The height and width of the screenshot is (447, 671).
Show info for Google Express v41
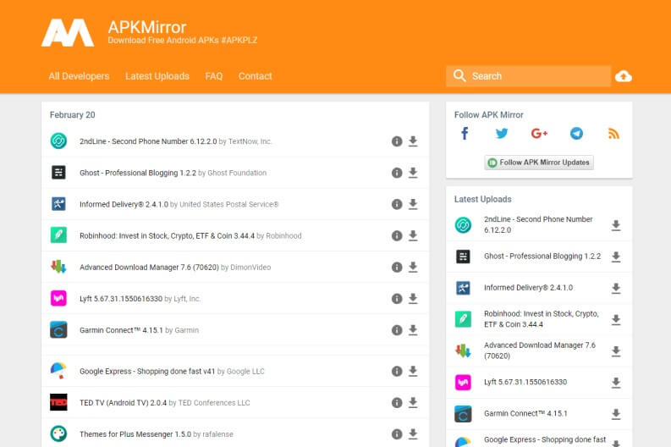pos(397,371)
